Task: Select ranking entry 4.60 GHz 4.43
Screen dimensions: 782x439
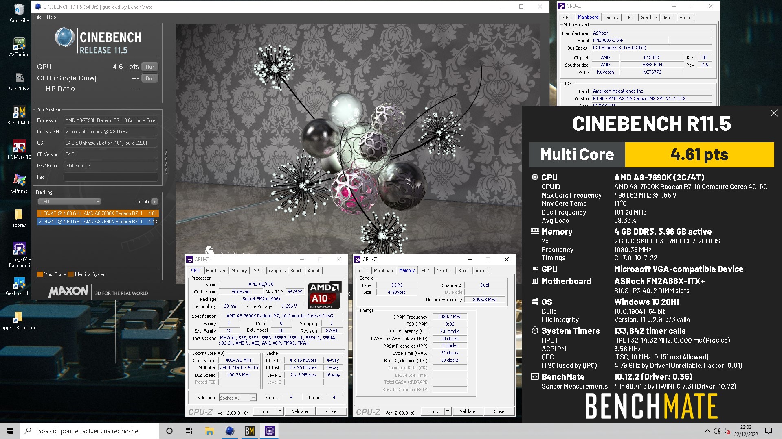Action: pos(97,222)
